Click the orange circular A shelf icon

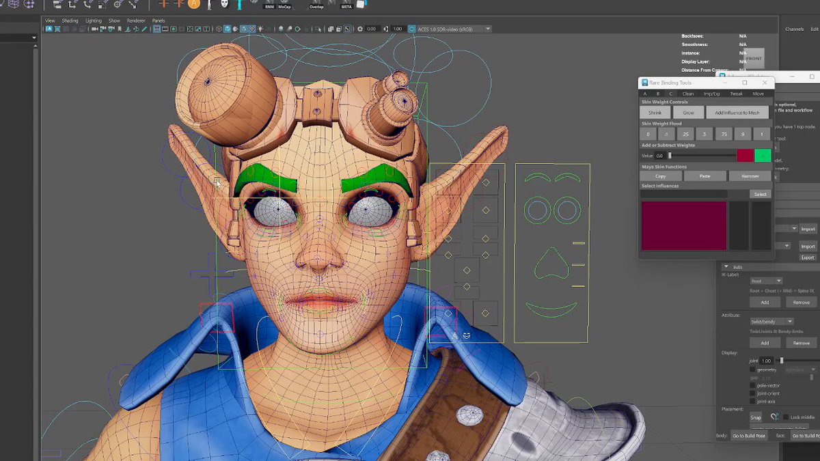click(x=193, y=4)
